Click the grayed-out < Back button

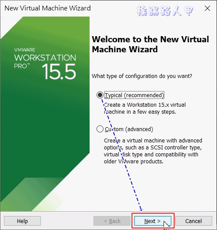tap(112, 221)
